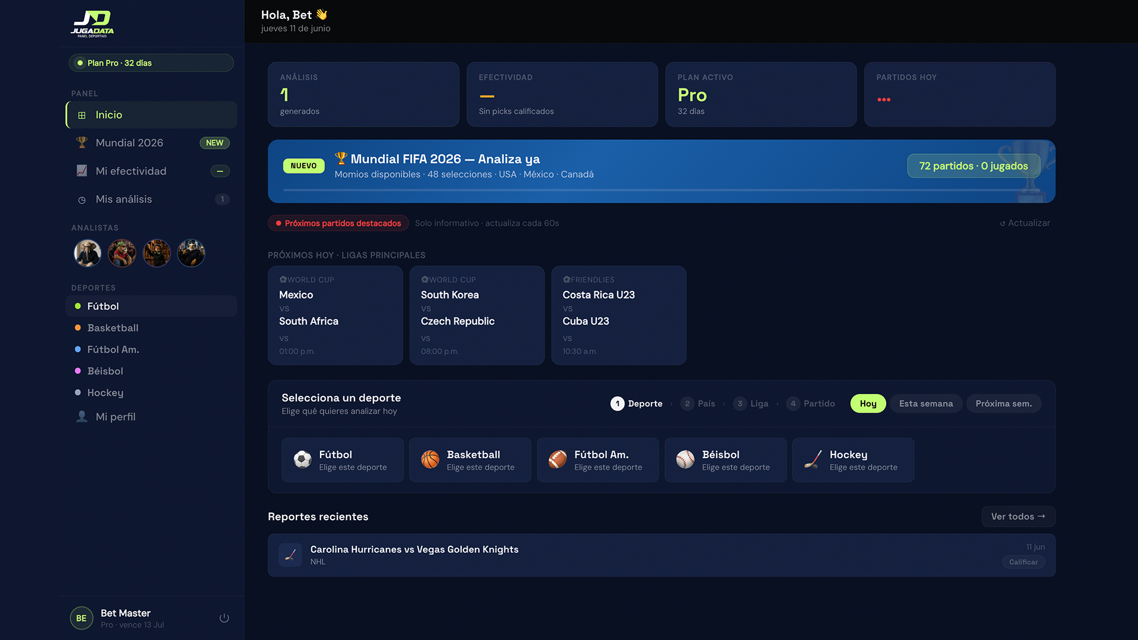Click the orange dot beside Basketball
The image size is (1138, 640).
click(78, 328)
